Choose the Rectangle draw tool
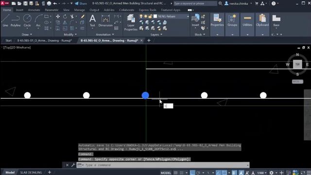The image size is (311, 175). pos(47,17)
